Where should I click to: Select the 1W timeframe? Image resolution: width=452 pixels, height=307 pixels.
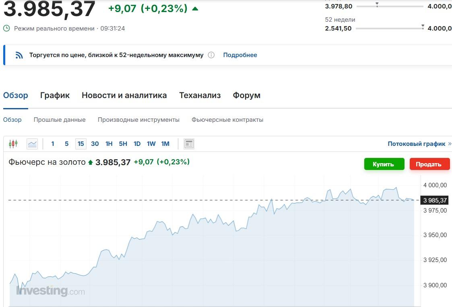tap(151, 143)
